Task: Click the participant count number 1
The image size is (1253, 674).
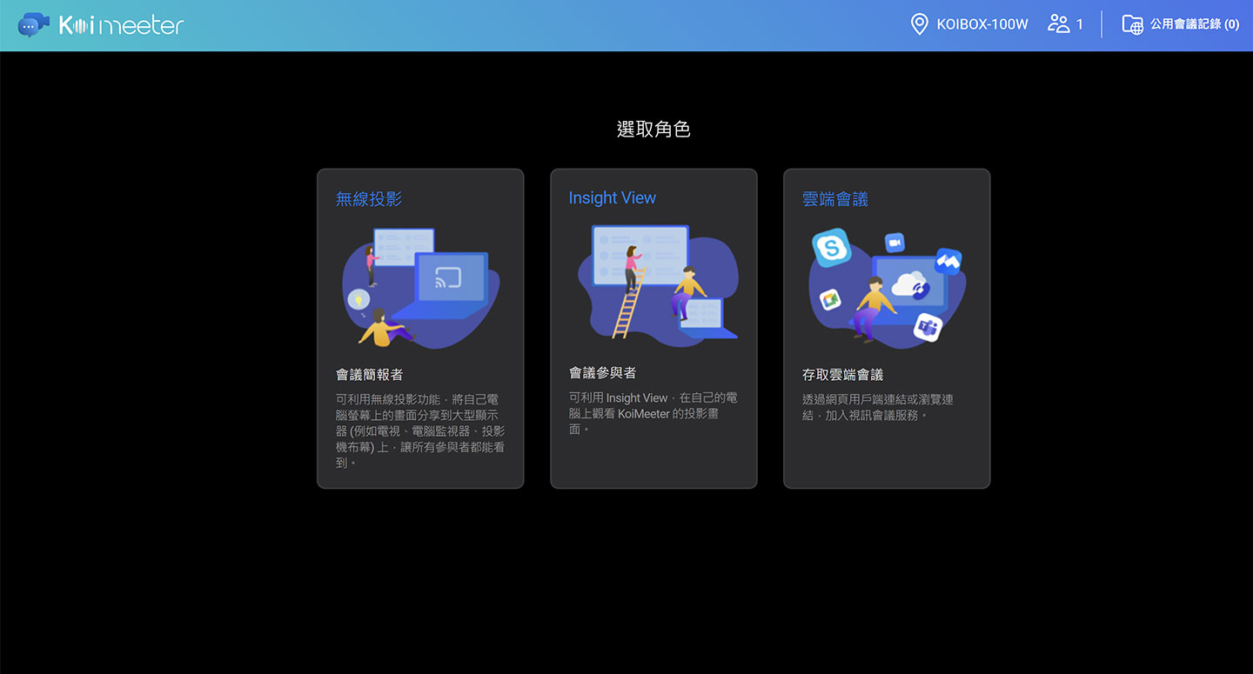Action: pyautogui.click(x=1080, y=24)
